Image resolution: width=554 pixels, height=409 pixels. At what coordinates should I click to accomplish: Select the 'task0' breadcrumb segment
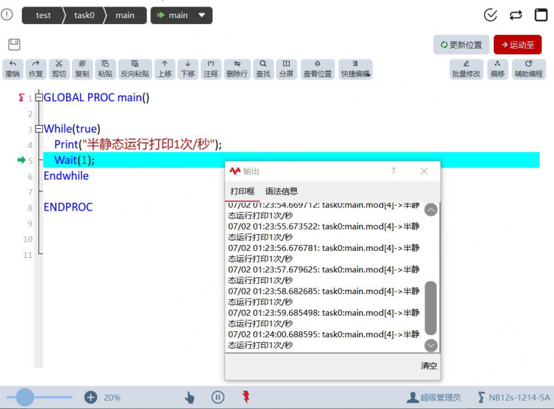(x=84, y=16)
